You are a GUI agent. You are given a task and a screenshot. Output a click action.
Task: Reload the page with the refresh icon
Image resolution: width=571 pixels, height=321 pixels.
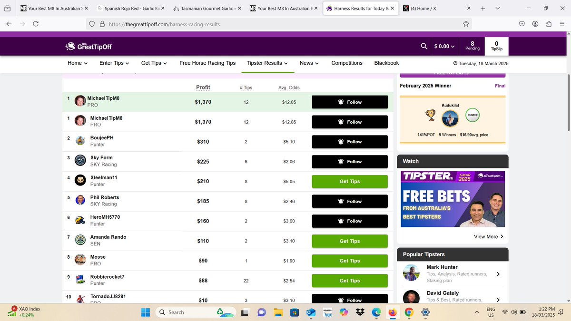pos(36,24)
